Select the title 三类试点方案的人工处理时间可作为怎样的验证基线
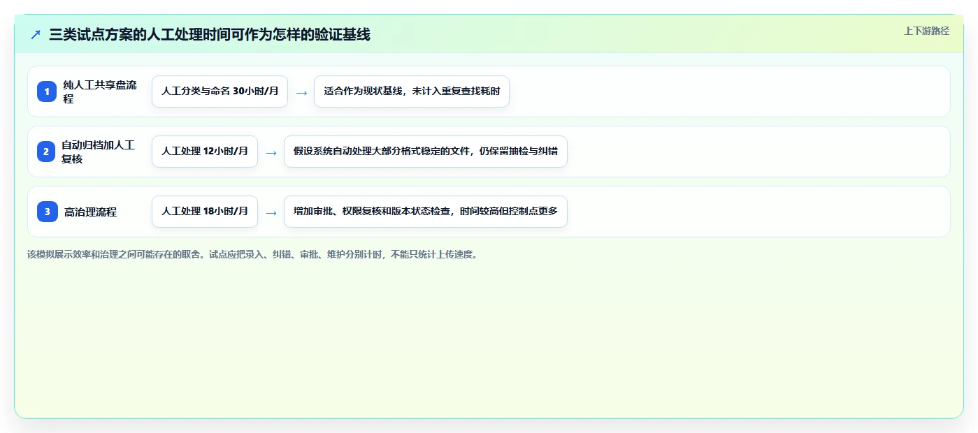The height and width of the screenshot is (433, 978). point(210,34)
